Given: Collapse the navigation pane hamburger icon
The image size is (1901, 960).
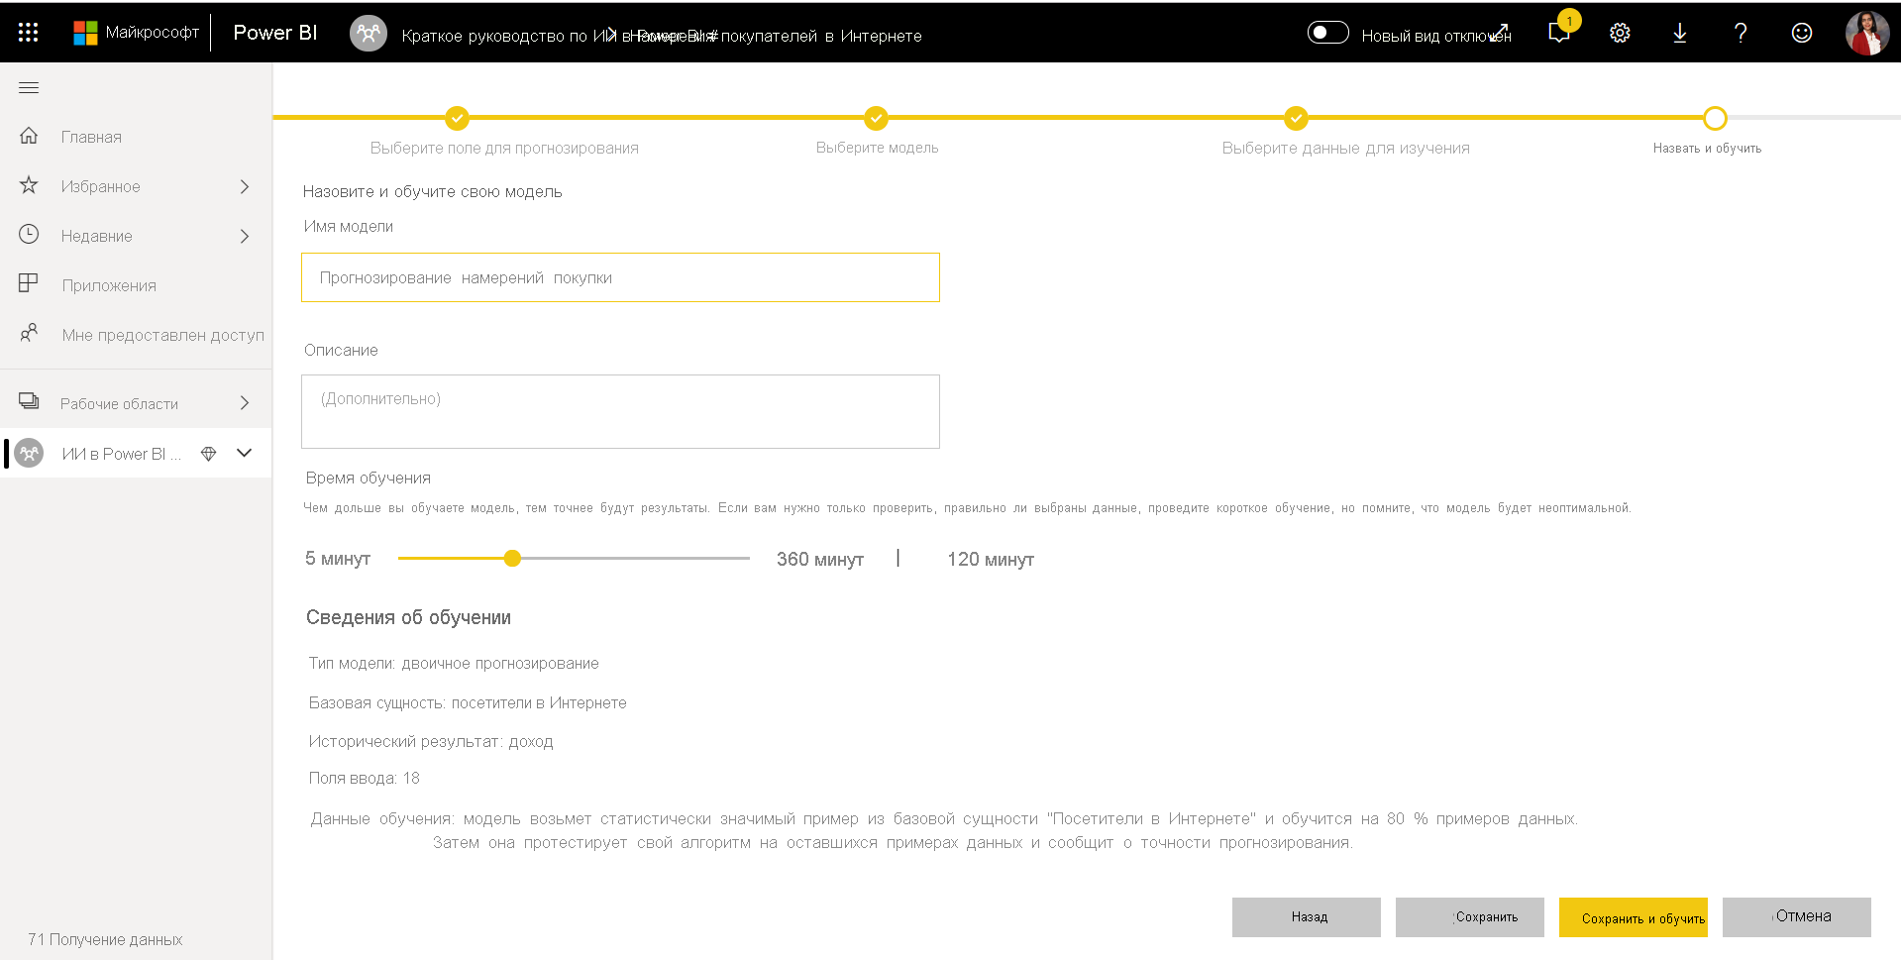Looking at the screenshot, I should (x=29, y=88).
